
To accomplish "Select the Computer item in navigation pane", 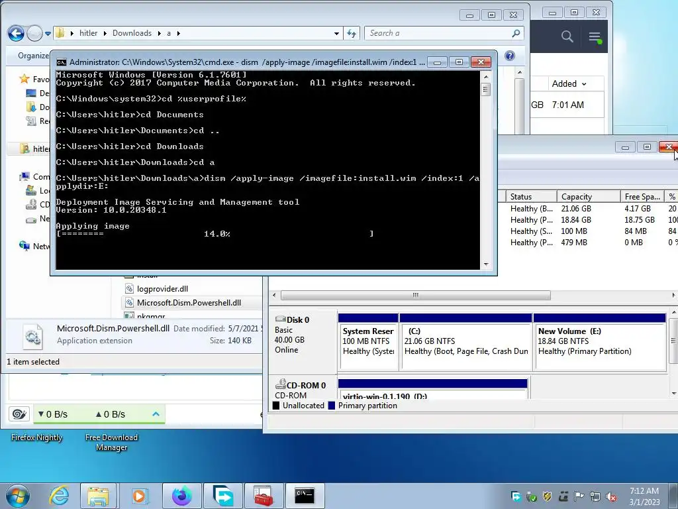I will pos(35,176).
